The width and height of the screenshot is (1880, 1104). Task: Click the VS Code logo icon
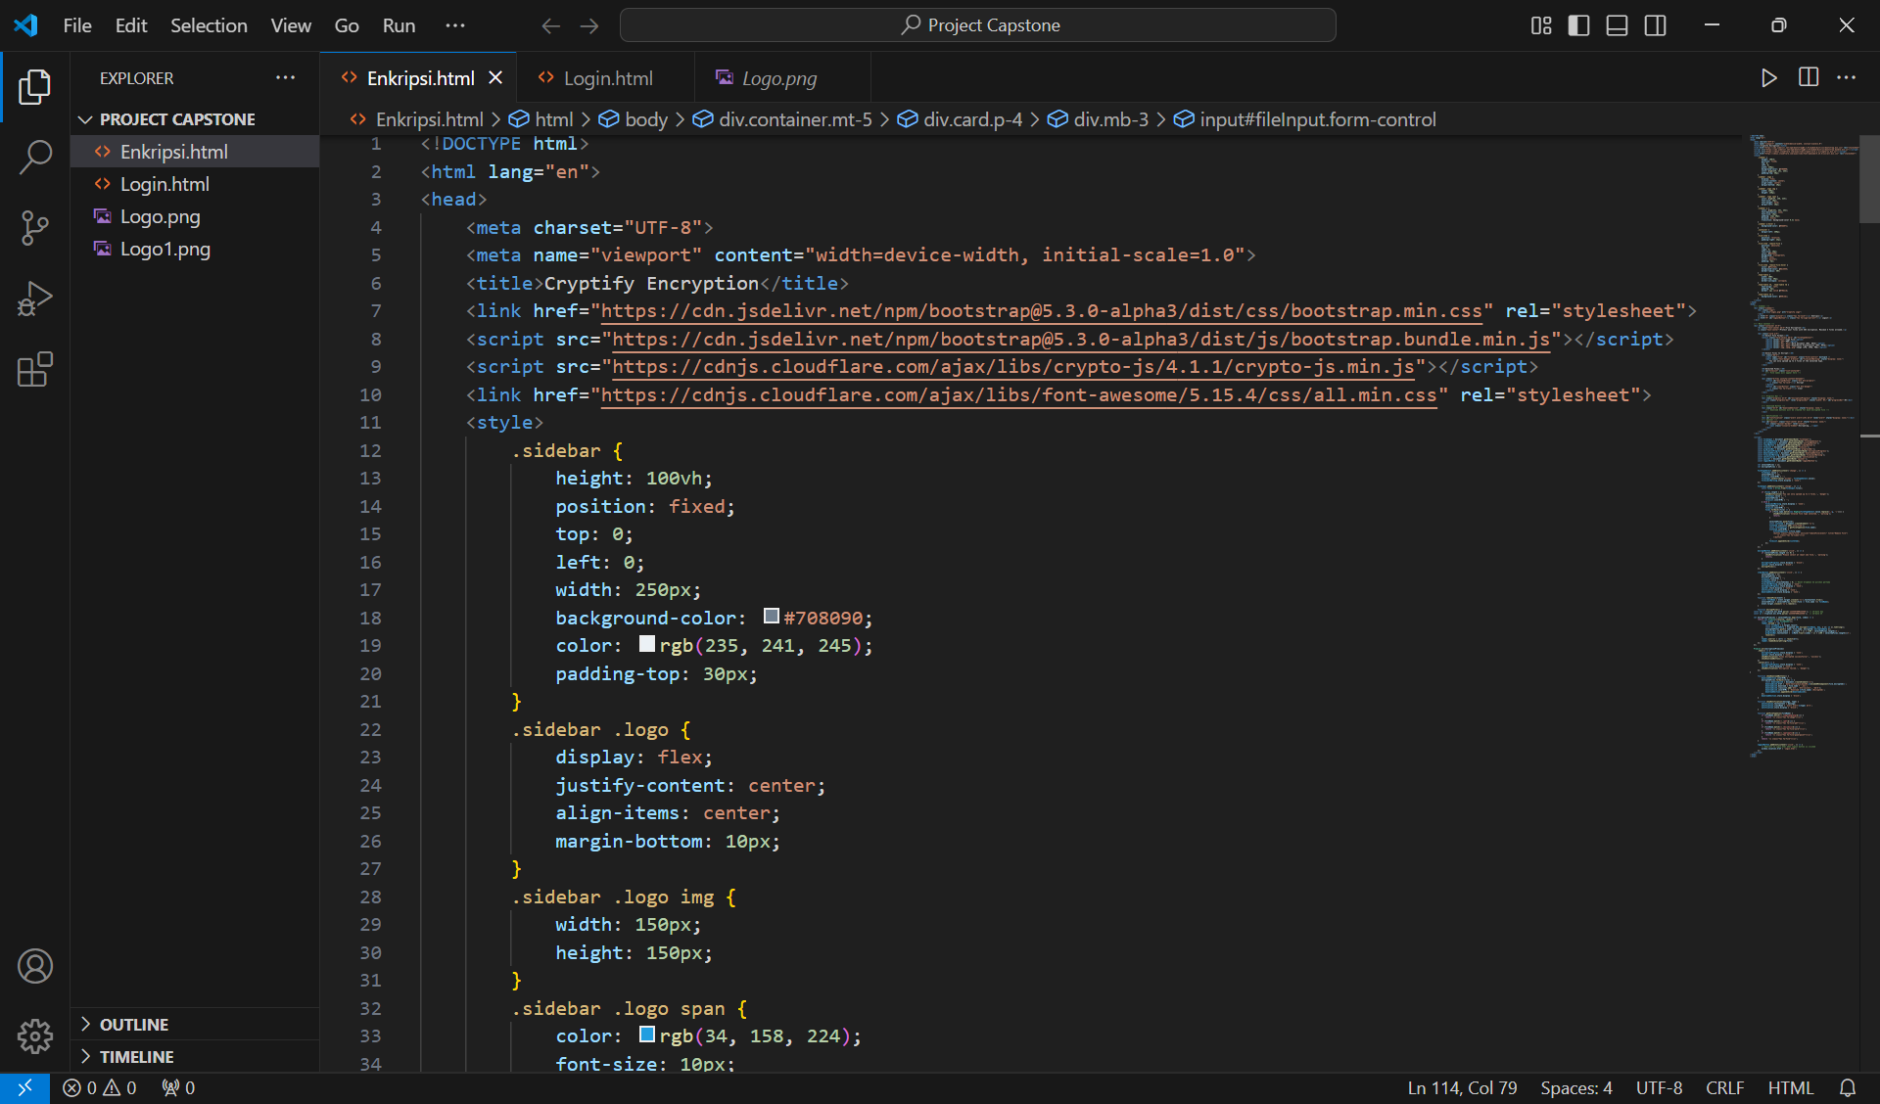point(26,25)
